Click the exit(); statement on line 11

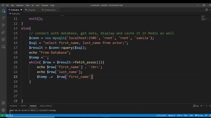36,19
